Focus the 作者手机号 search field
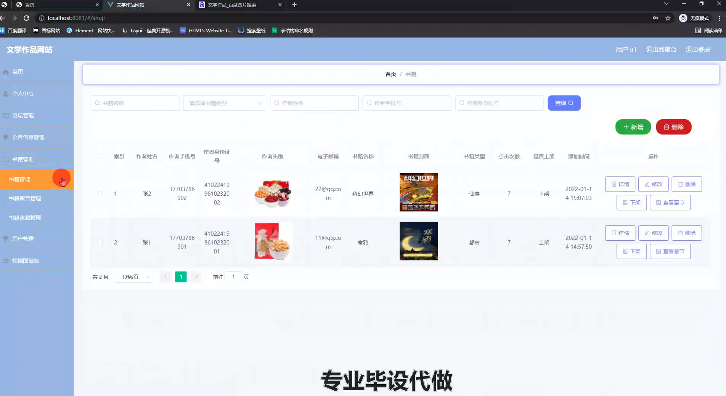Image resolution: width=726 pixels, height=396 pixels. [x=407, y=103]
